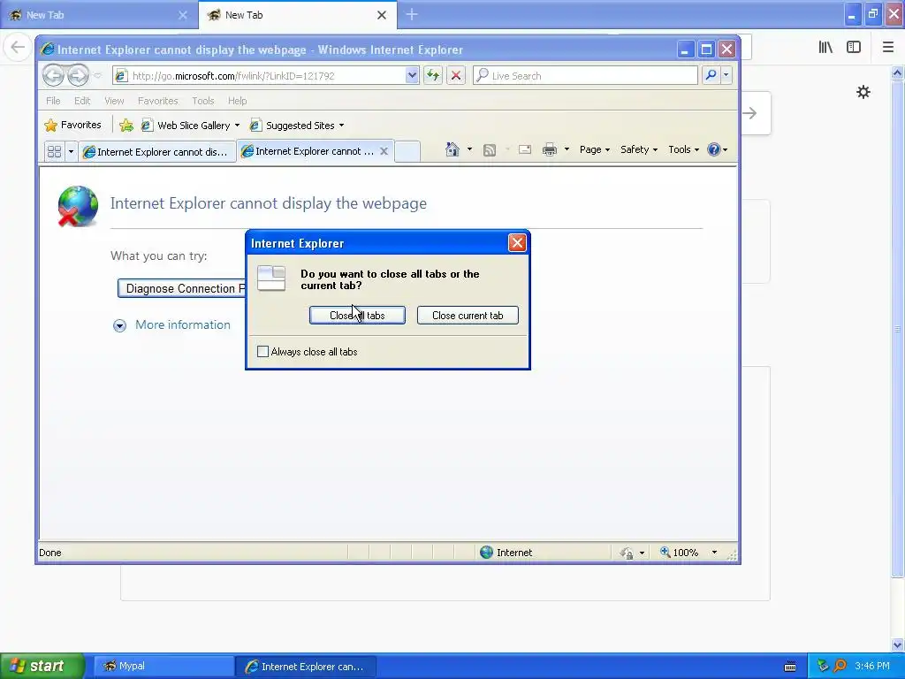
Task: Click the Refresh icon in Internet Explorer
Action: [x=433, y=76]
